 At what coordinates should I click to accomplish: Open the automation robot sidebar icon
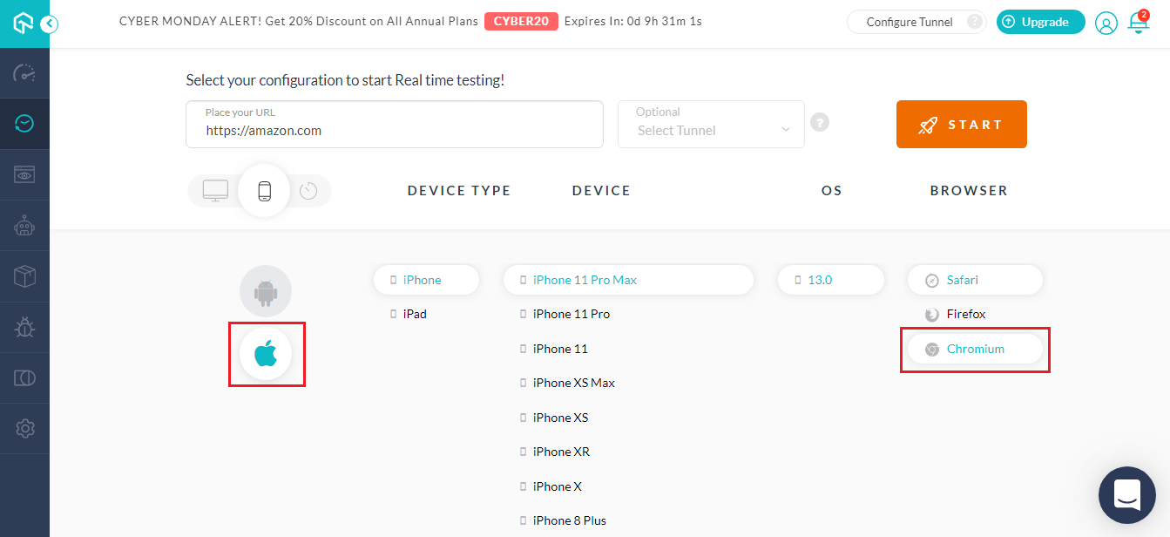pyautogui.click(x=24, y=226)
